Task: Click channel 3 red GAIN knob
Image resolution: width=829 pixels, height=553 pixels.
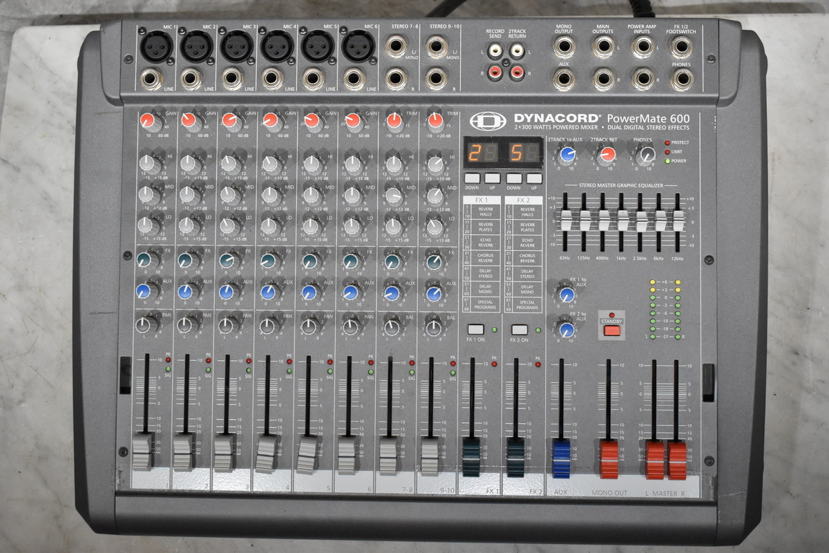Action: point(229,122)
